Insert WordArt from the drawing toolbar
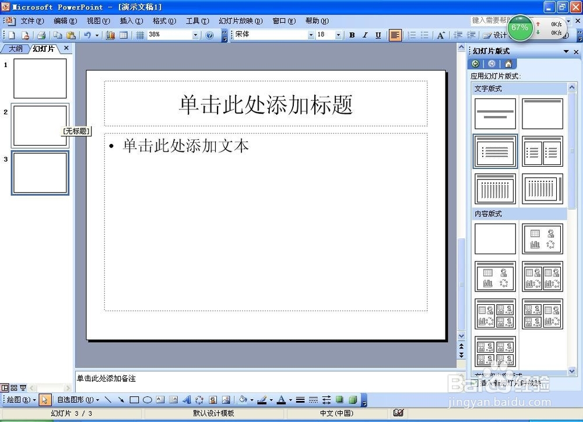The width and height of the screenshot is (583, 422). pyautogui.click(x=188, y=400)
